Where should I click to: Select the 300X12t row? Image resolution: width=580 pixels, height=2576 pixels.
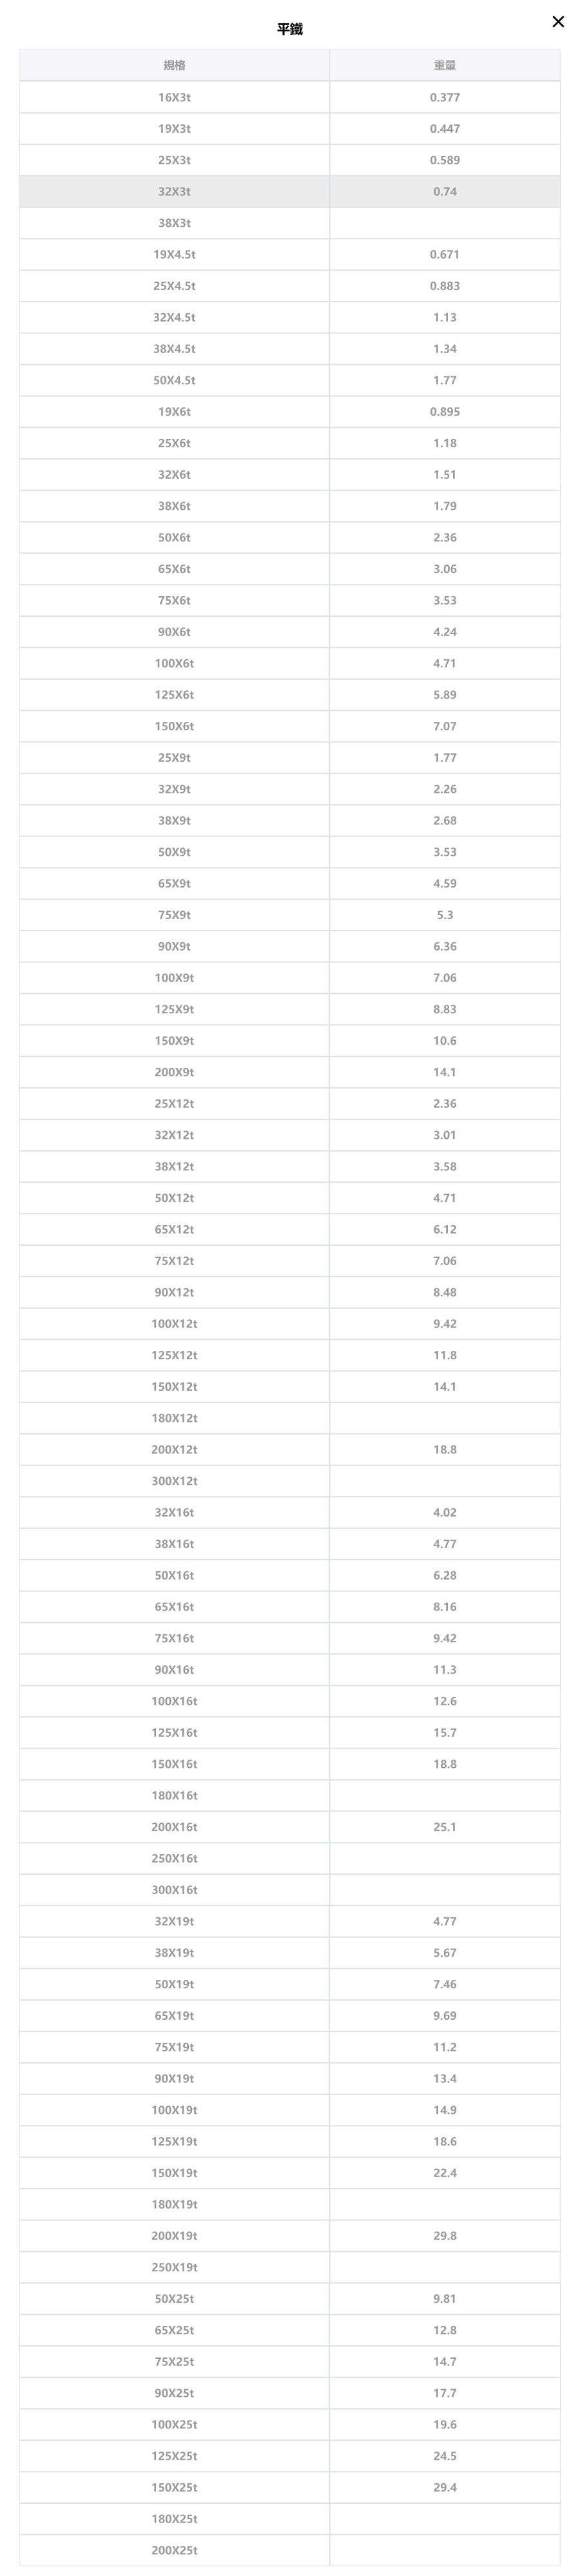point(290,1481)
